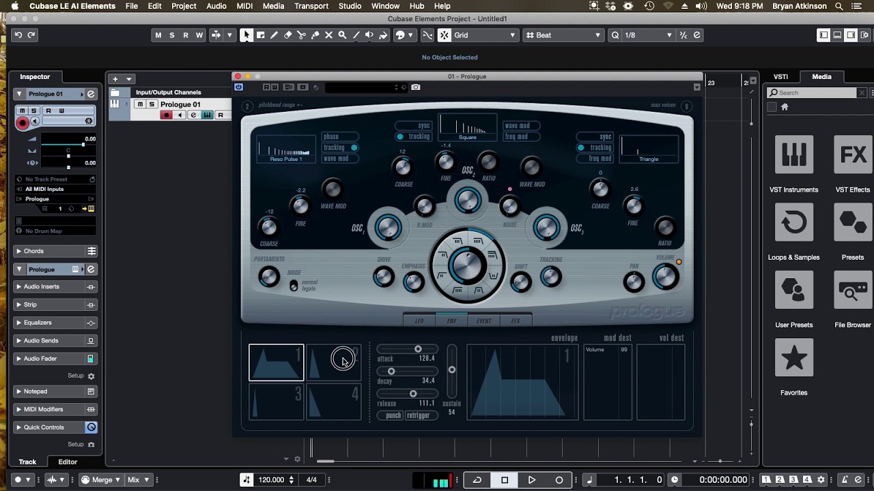Toggle OSC 1 tracking switch in Prologue
The width and height of the screenshot is (874, 491).
tap(341, 147)
